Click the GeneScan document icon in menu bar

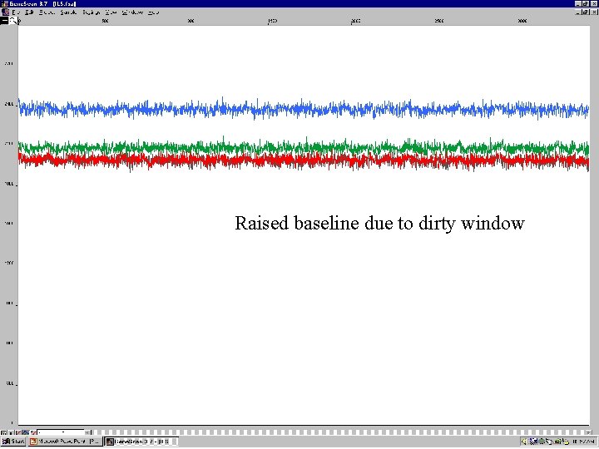[x=5, y=12]
